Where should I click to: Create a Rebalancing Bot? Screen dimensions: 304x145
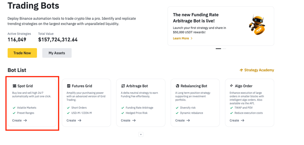[183, 120]
